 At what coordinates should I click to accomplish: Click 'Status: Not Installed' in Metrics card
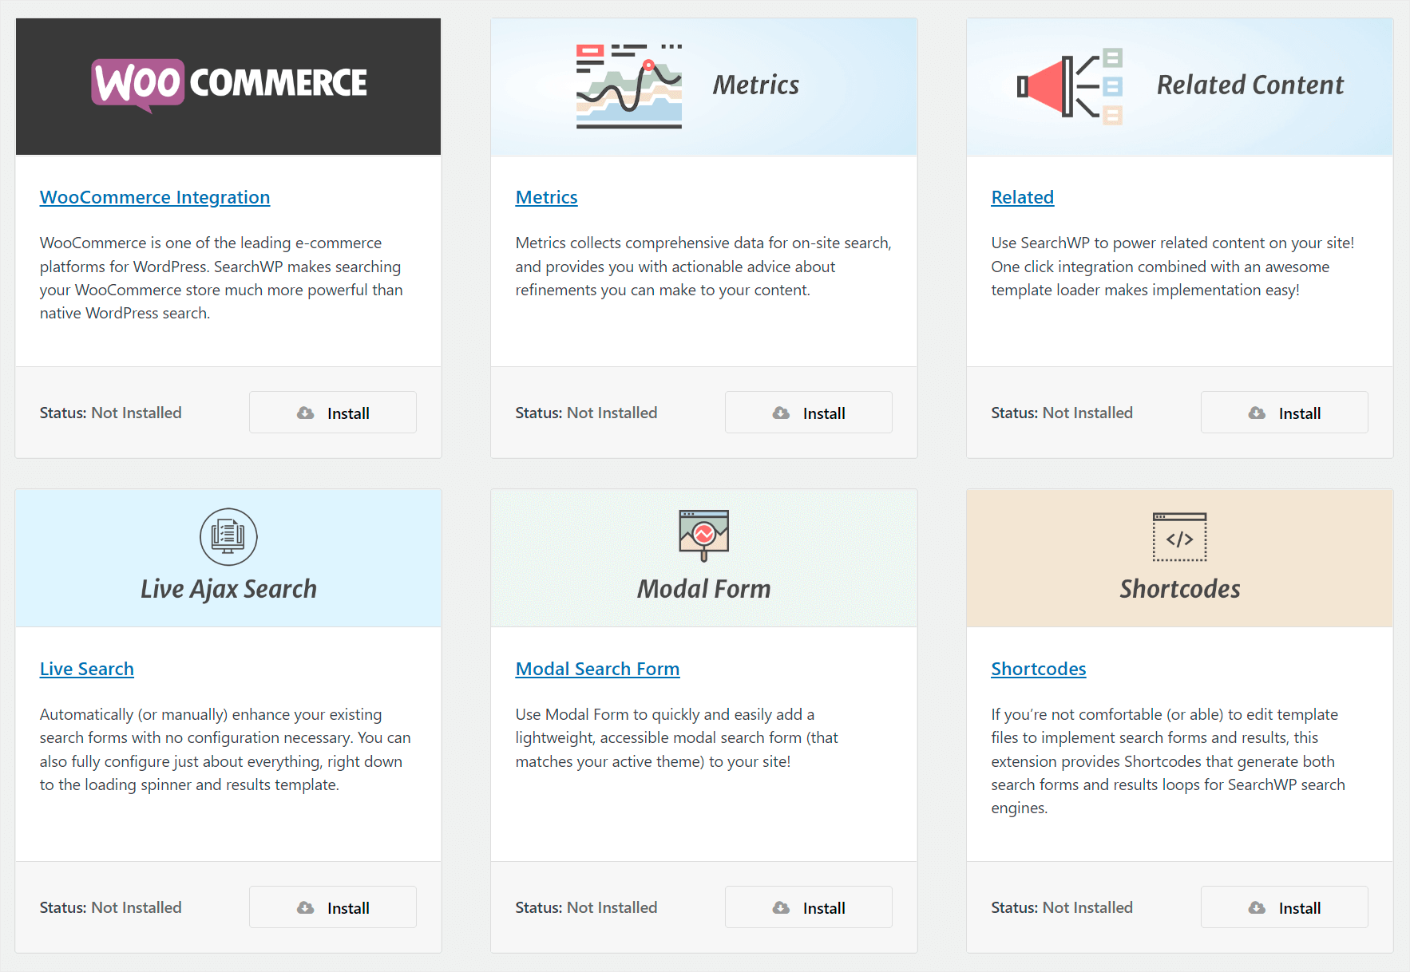586,413
